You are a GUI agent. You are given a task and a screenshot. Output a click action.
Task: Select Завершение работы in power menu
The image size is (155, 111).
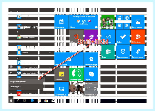pos(26,82)
